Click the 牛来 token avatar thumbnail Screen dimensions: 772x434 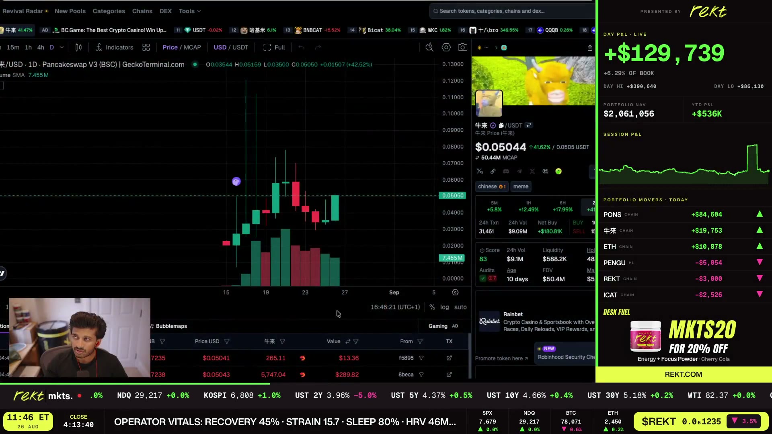point(489,103)
